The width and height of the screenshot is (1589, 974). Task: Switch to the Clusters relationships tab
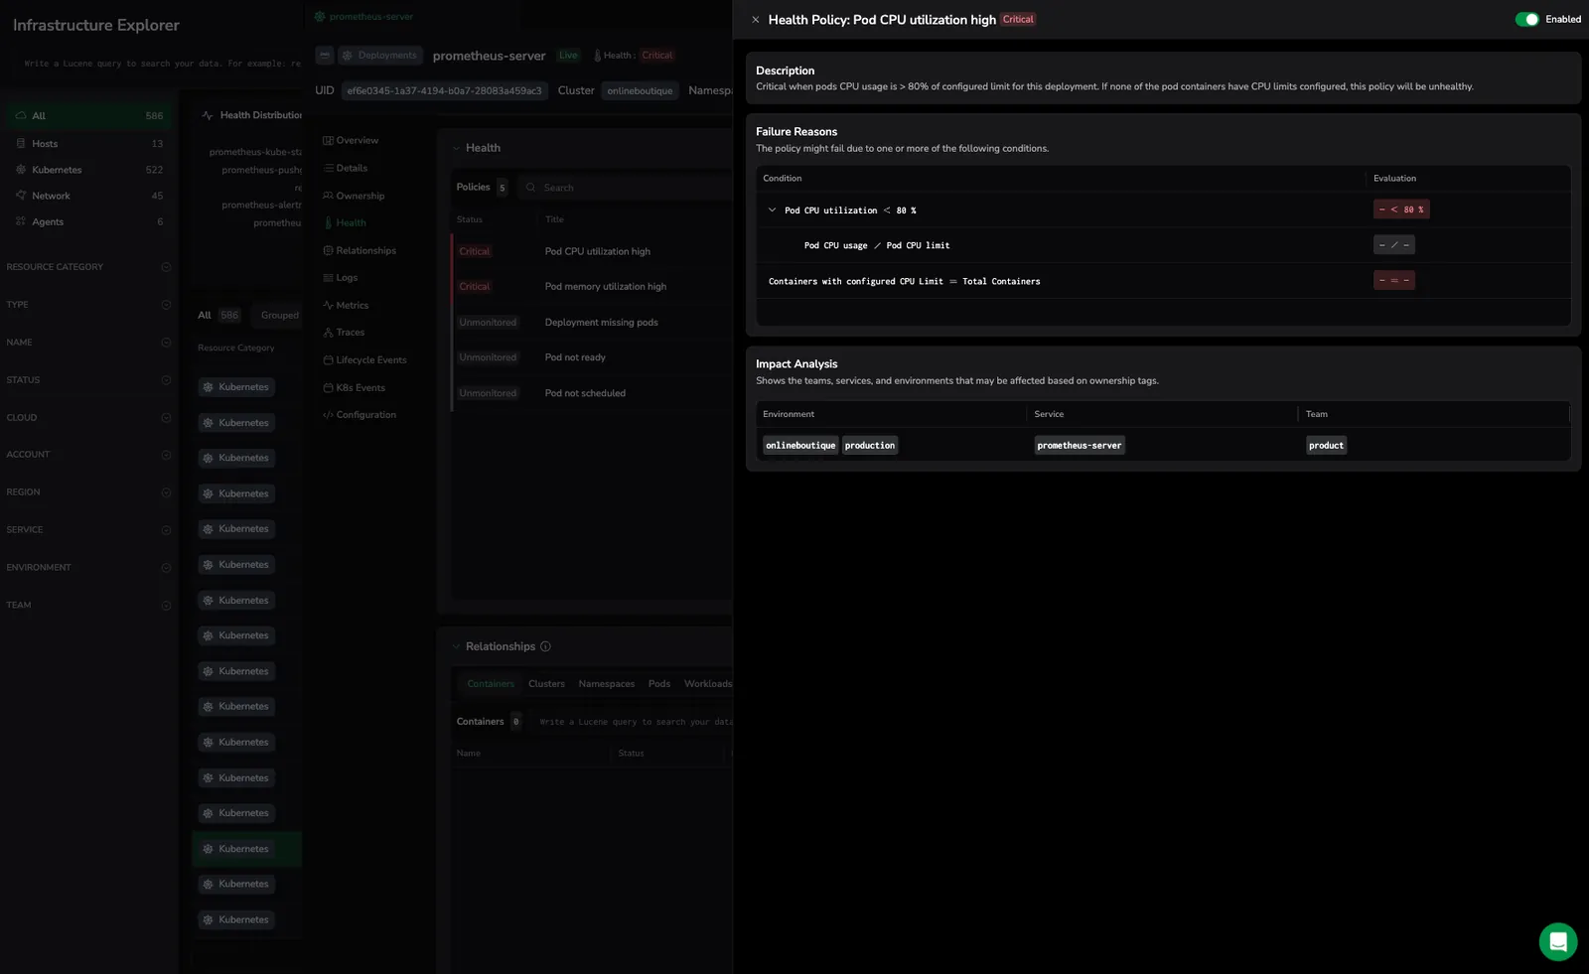pos(546,684)
